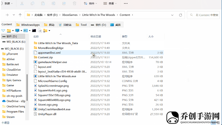Select the Square480x480Logo.png file
Screen dimensions: 222x125
pos(54,100)
